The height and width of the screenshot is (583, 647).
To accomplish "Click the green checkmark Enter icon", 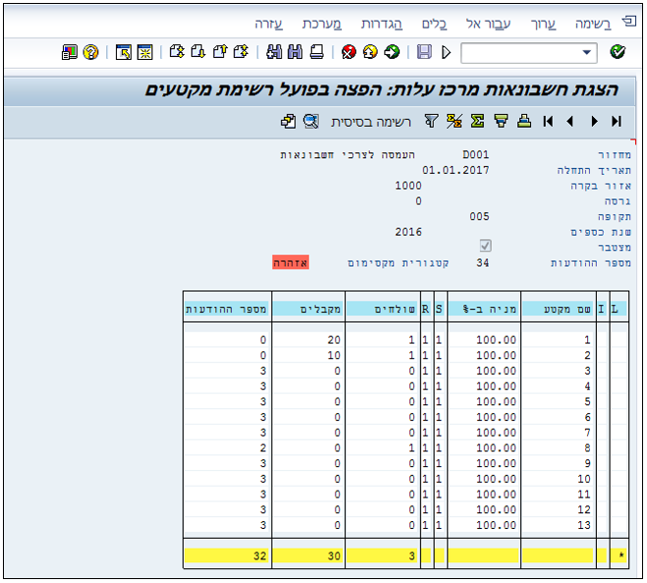I will click(x=618, y=52).
